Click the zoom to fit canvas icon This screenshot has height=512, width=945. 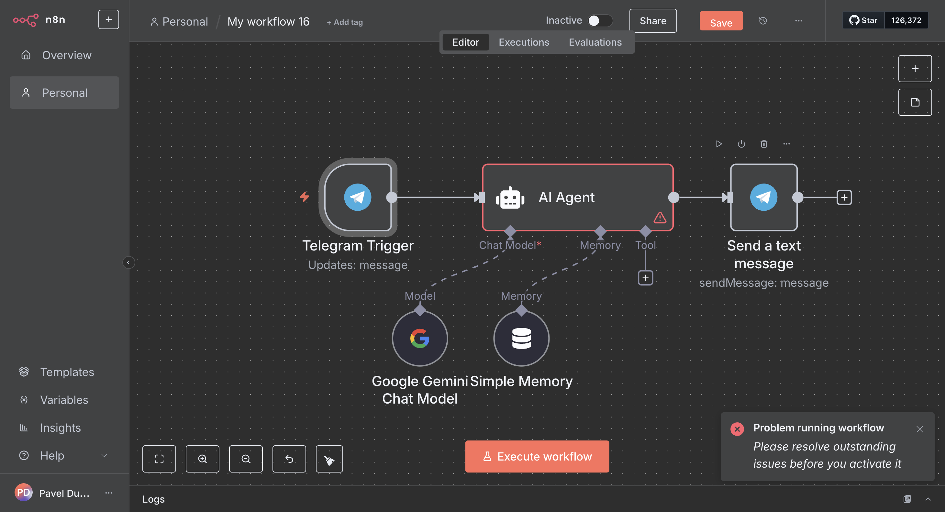tap(159, 459)
